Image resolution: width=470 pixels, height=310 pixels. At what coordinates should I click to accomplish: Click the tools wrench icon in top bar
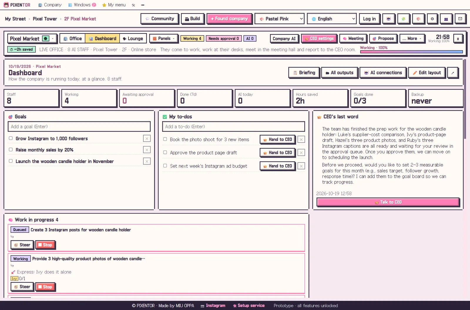[133, 5]
